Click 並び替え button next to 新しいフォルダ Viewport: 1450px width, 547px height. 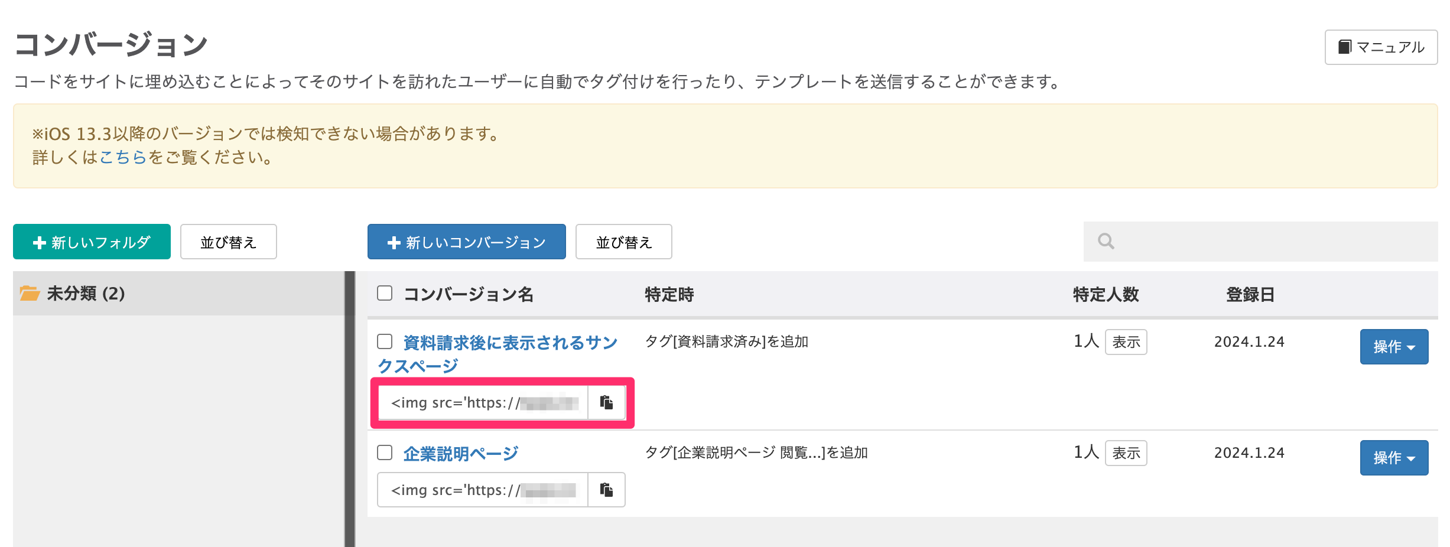coord(228,242)
